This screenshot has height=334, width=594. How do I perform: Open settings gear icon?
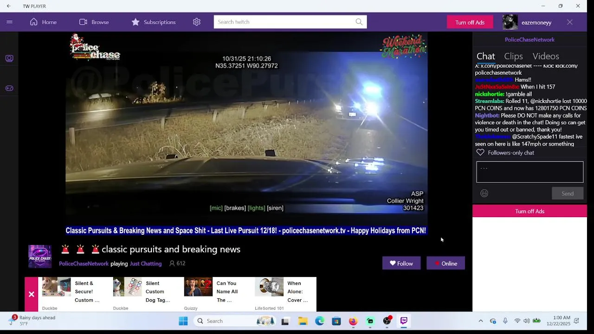pyautogui.click(x=197, y=22)
